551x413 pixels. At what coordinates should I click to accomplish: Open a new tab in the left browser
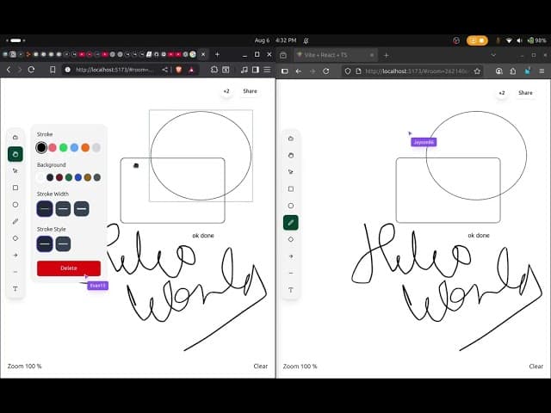click(217, 55)
